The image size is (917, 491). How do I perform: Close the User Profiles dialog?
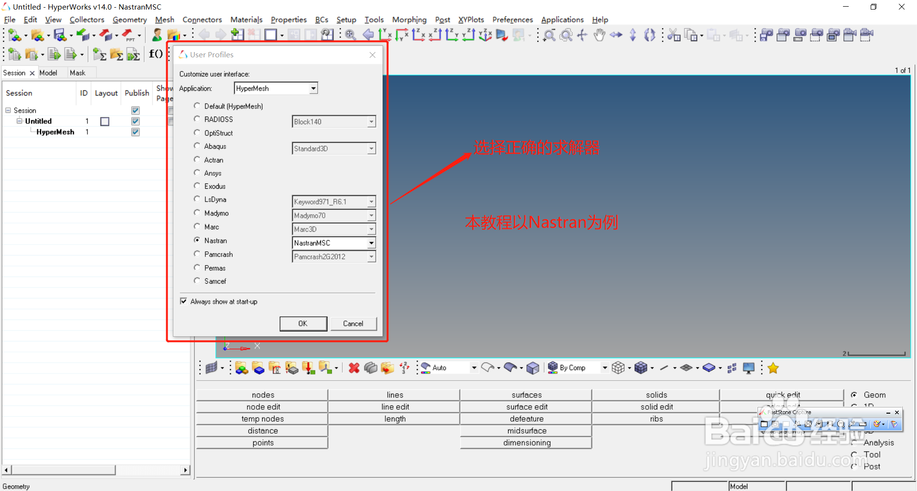coord(373,55)
